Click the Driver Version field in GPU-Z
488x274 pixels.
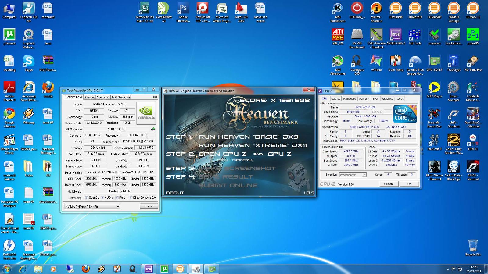pos(120,173)
